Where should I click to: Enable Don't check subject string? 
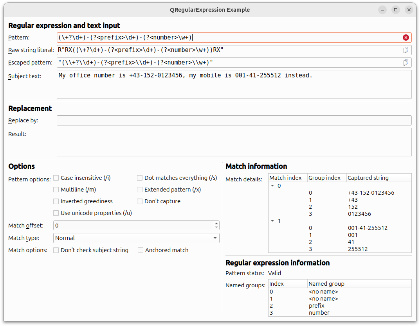point(56,250)
